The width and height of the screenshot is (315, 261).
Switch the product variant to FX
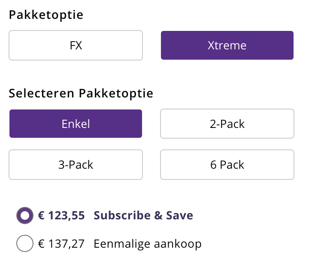[x=76, y=45]
